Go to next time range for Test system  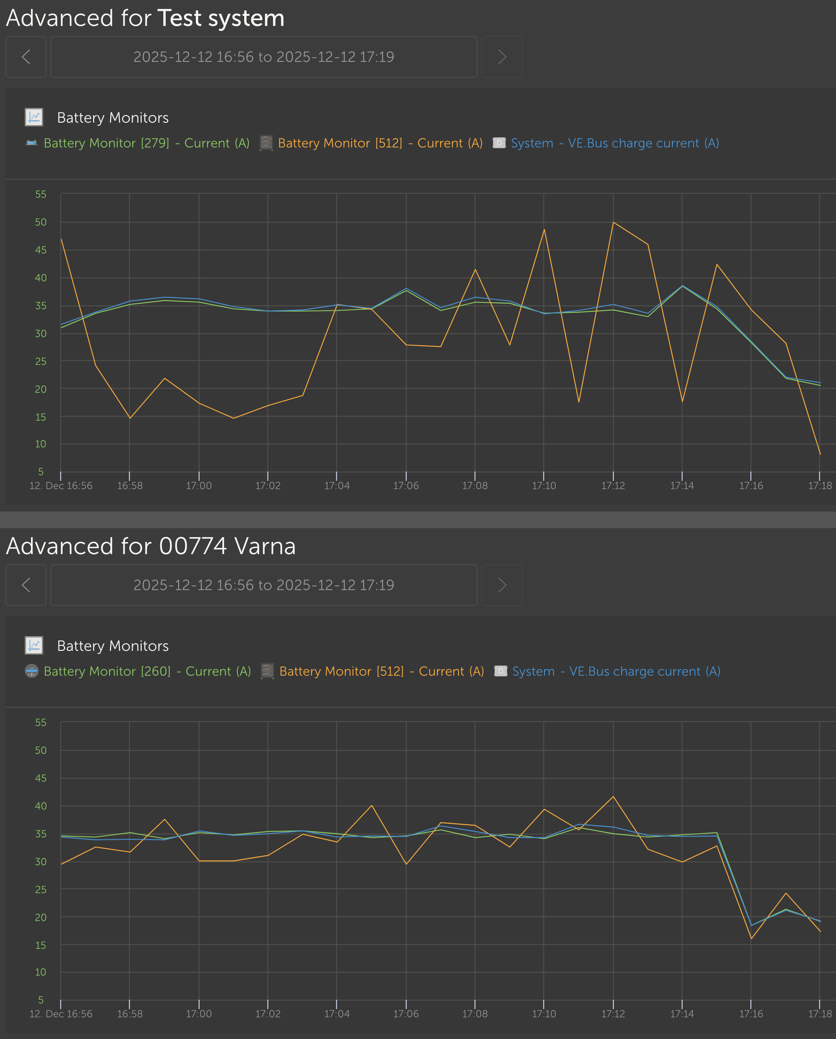pyautogui.click(x=502, y=57)
